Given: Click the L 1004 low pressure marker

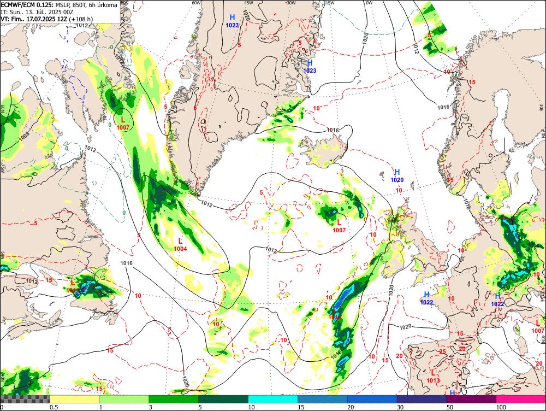Looking at the screenshot, I should [x=180, y=244].
